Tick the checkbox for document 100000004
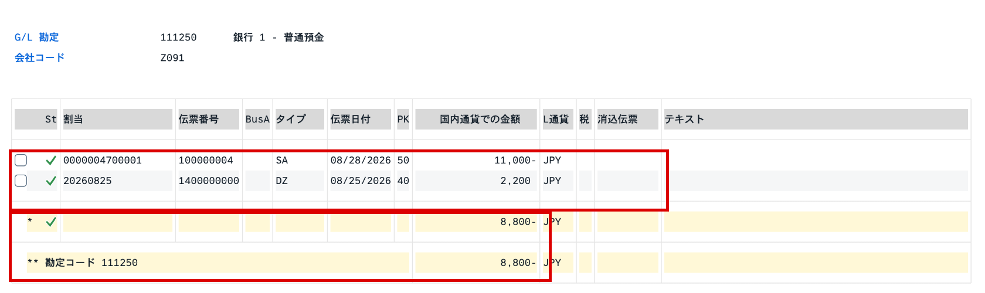 [21, 160]
